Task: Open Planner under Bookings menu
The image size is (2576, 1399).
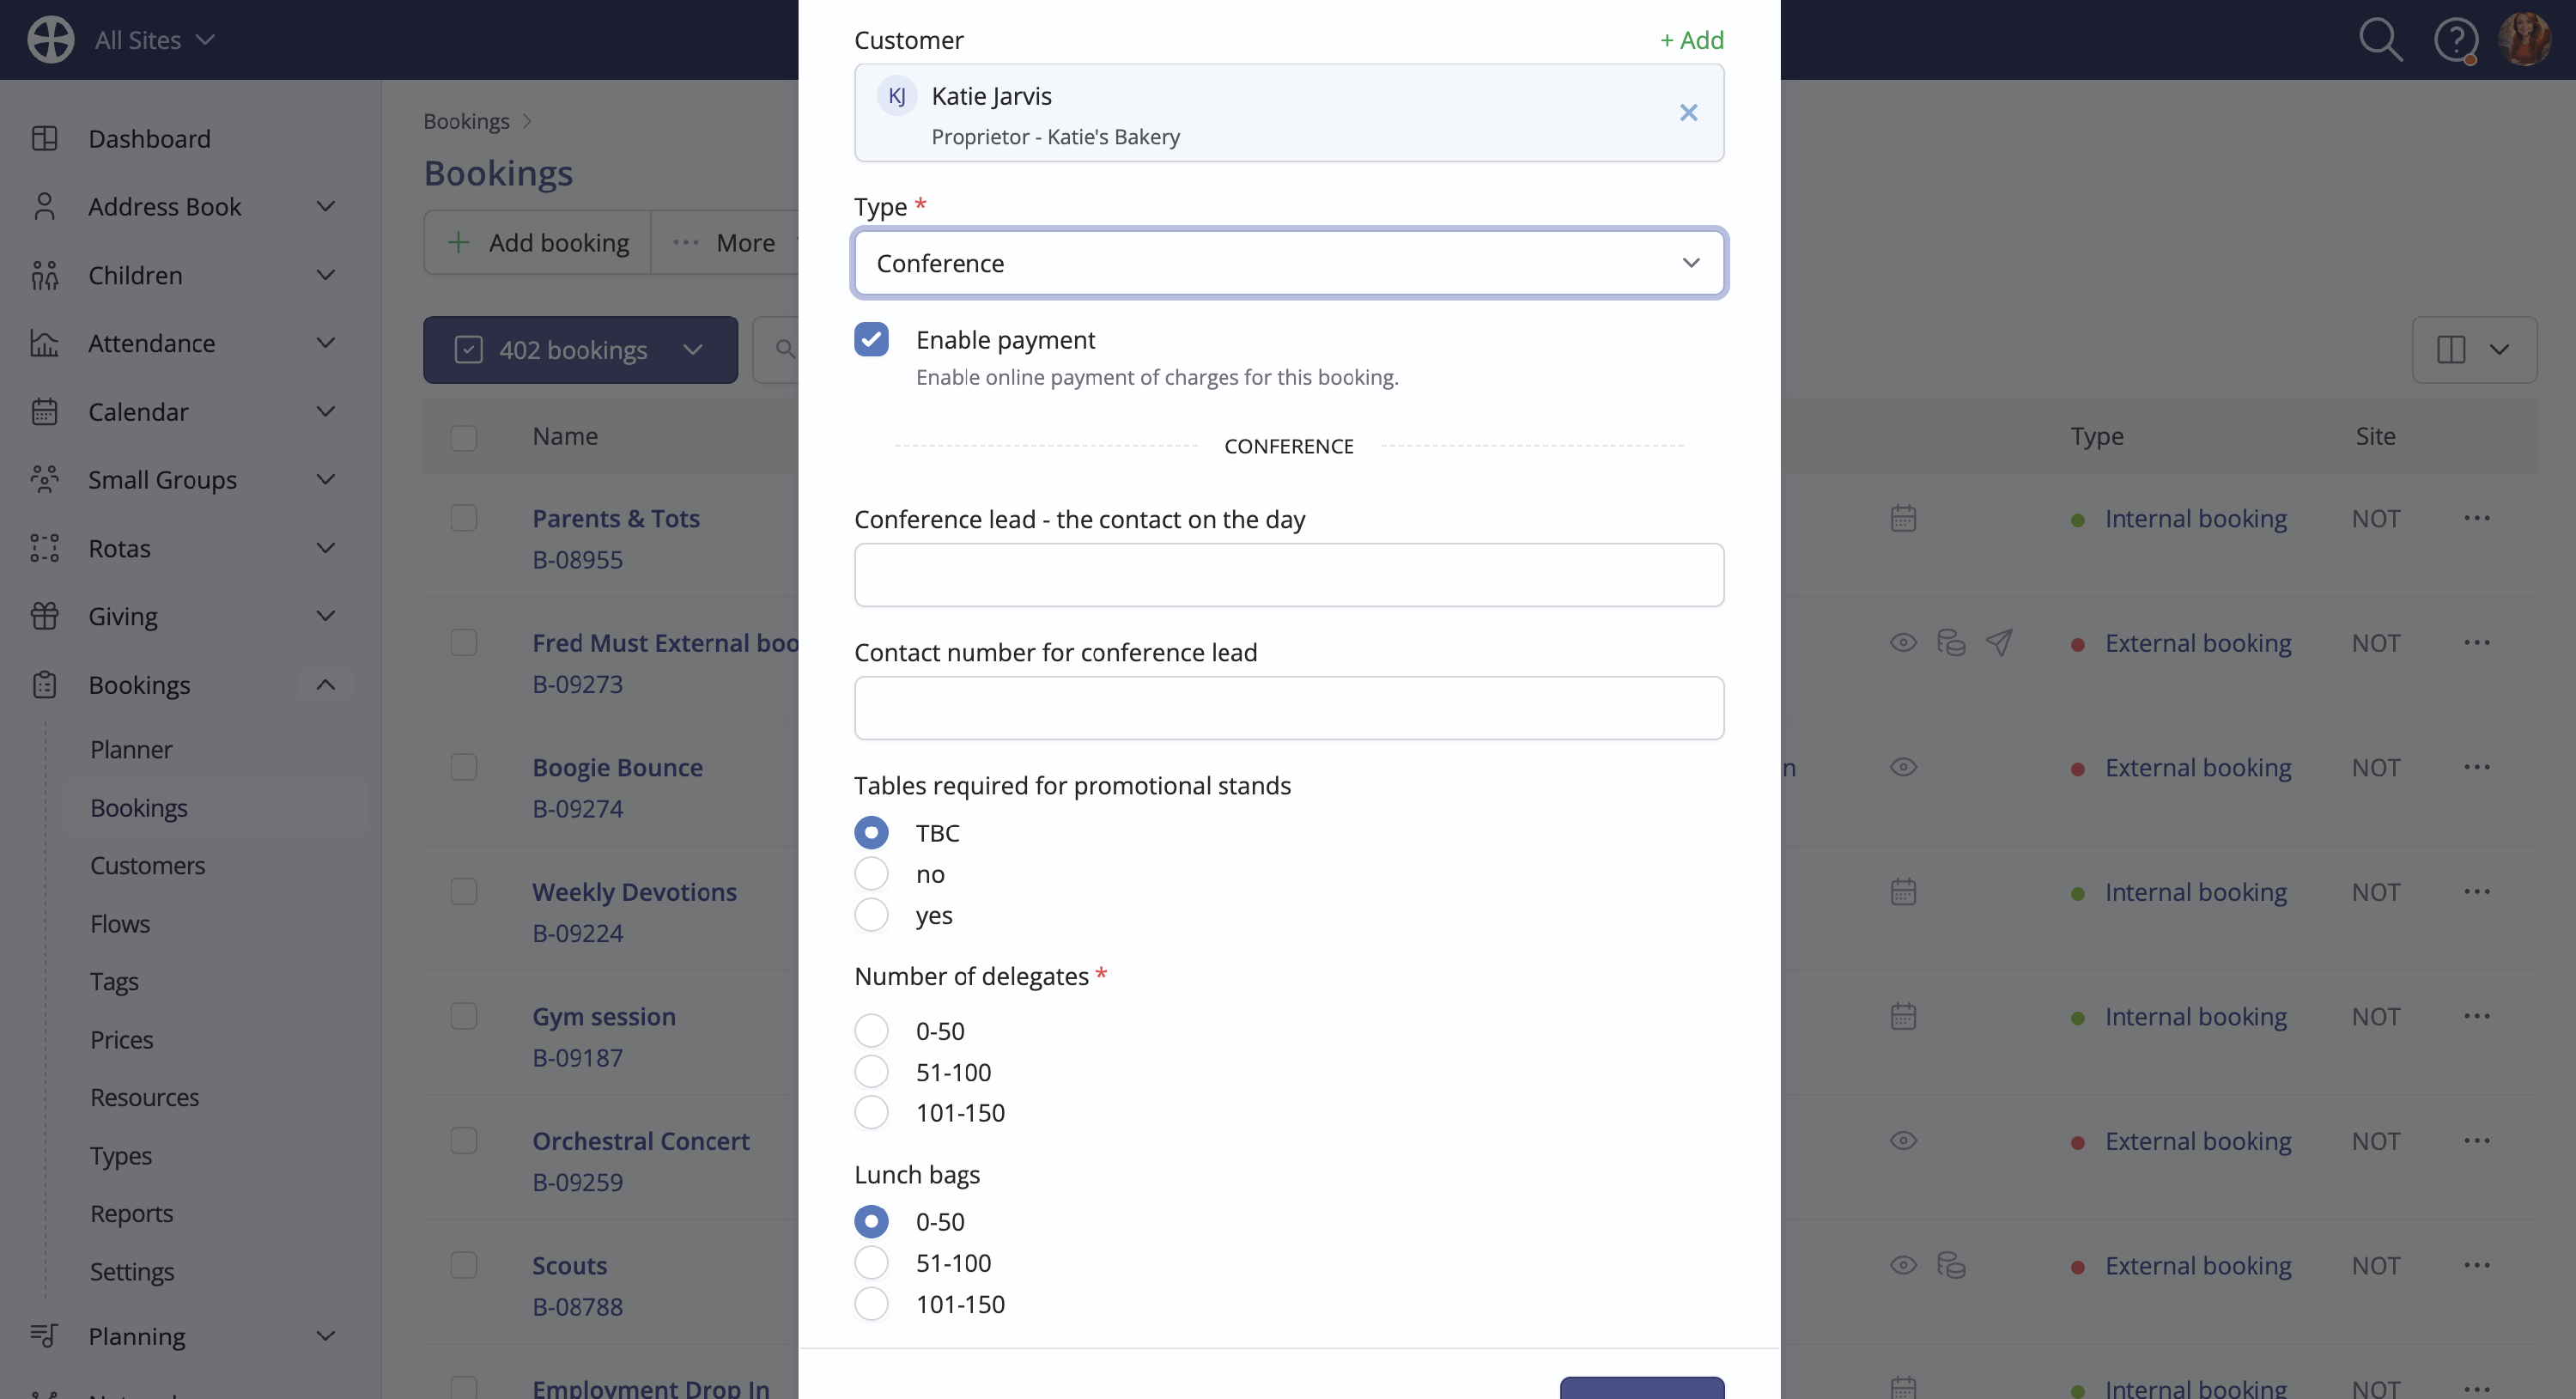Action: 131,750
